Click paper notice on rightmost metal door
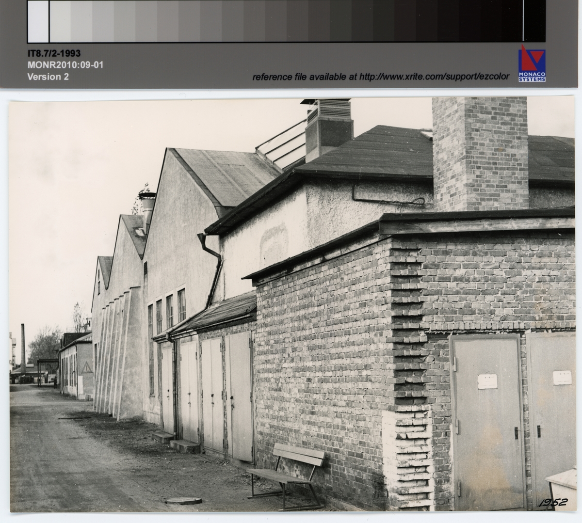 click(562, 378)
